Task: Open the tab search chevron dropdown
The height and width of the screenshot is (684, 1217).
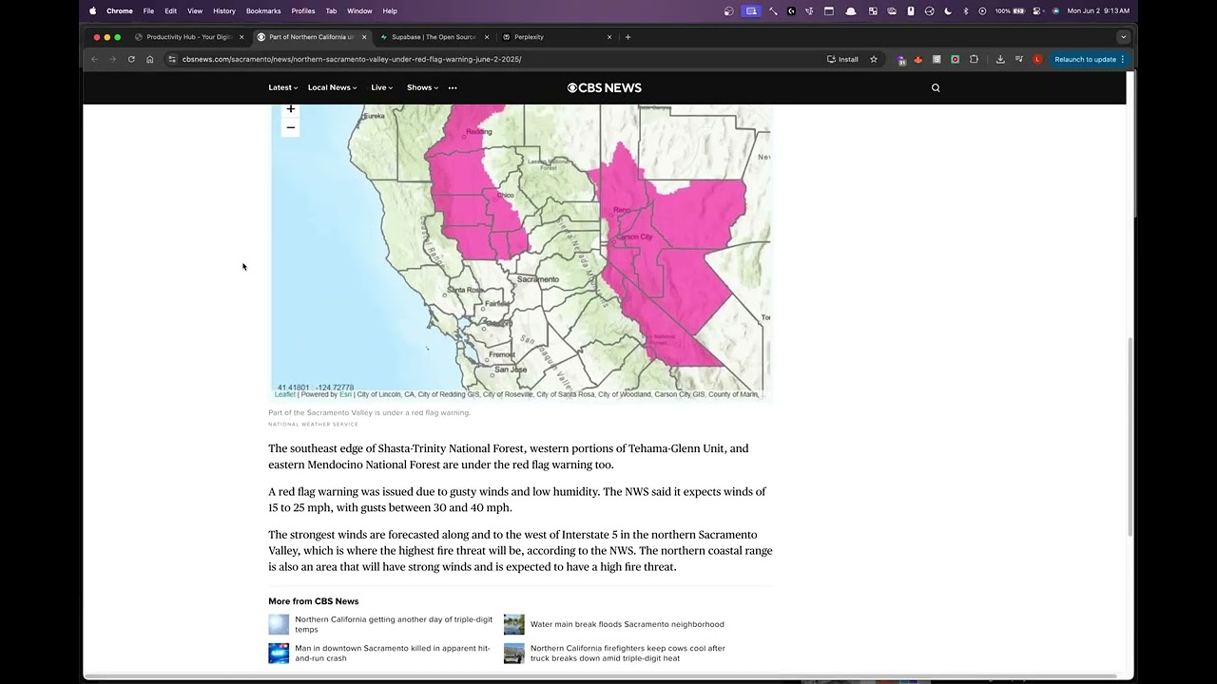Action: click(x=1123, y=37)
